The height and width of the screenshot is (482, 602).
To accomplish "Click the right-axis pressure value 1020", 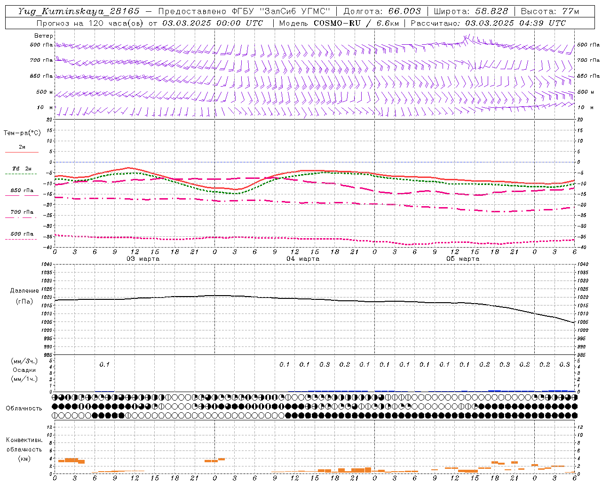I will pos(582,297).
